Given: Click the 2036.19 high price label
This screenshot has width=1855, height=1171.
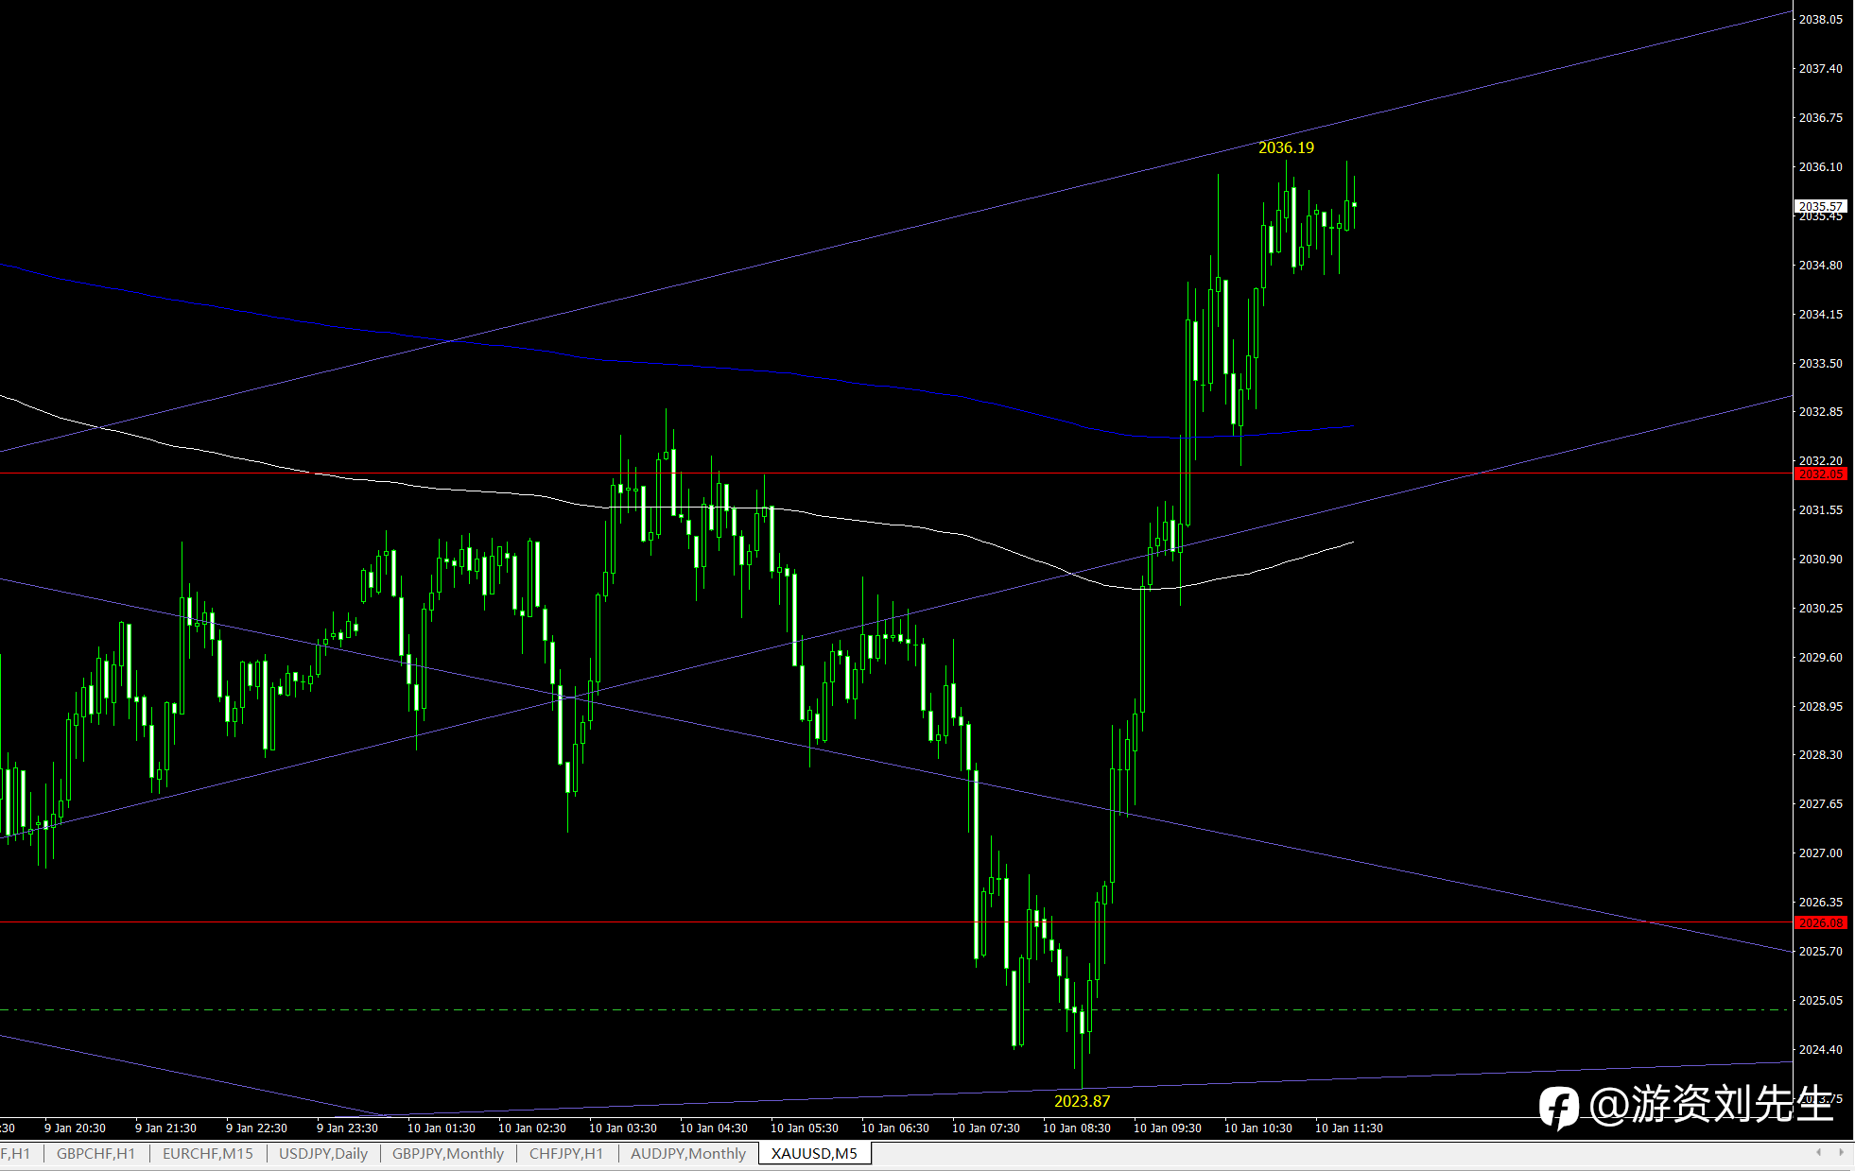Looking at the screenshot, I should point(1286,147).
